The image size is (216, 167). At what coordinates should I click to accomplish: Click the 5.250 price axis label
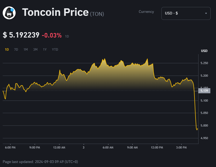pos(204,63)
